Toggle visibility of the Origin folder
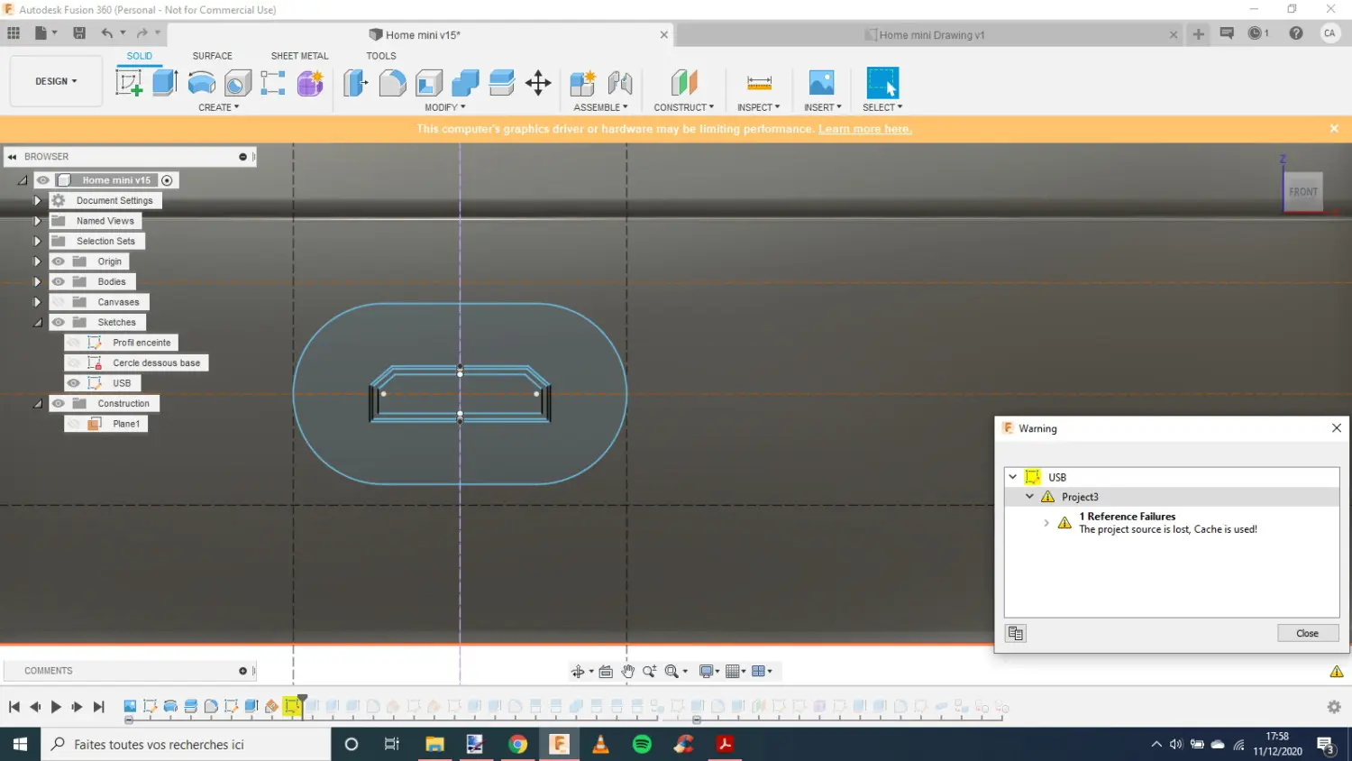Viewport: 1352px width, 761px height. [x=59, y=261]
